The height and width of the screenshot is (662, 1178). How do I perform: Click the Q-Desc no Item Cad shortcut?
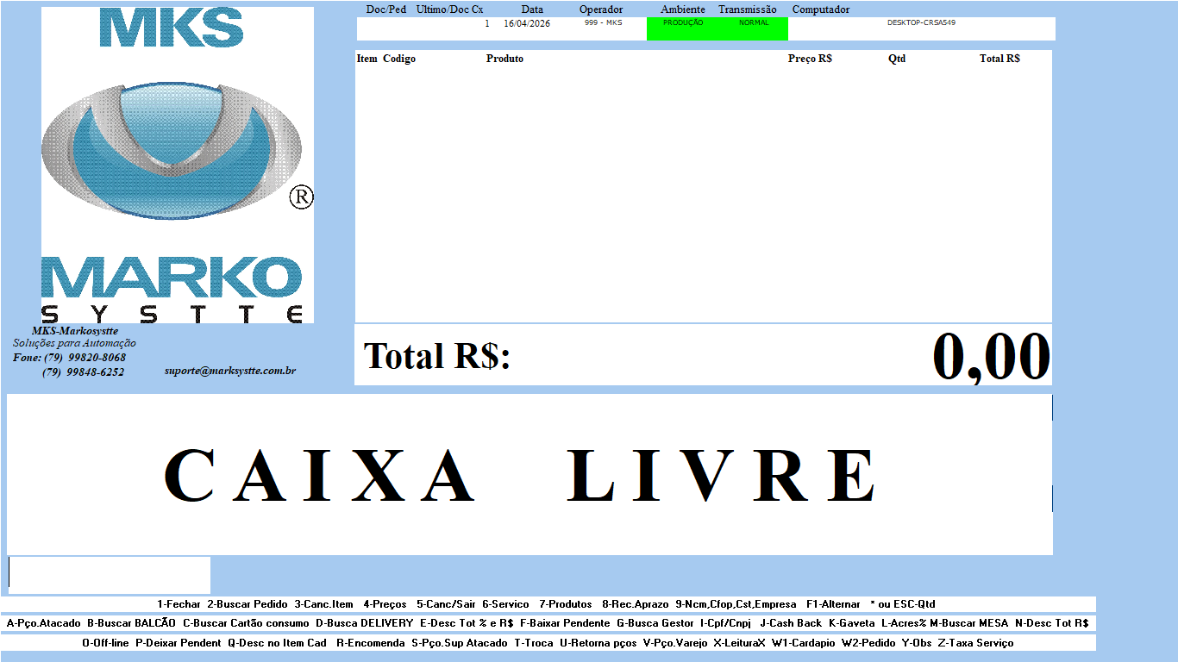[278, 643]
